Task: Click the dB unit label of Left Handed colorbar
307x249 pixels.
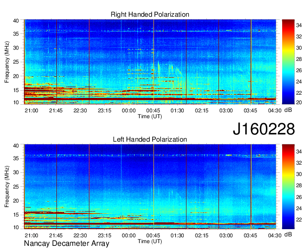Action: 288,235
